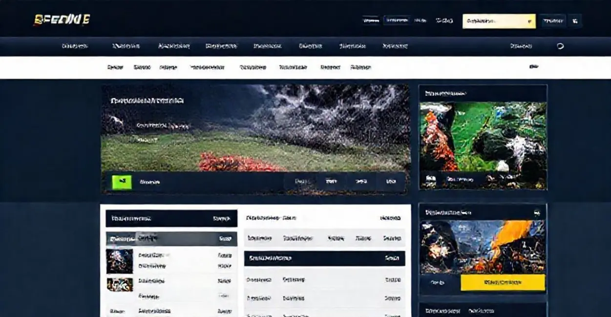Viewport: 611px width, 317px height.
Task: Select the first item in the dark navigation bar
Action: click(75, 46)
